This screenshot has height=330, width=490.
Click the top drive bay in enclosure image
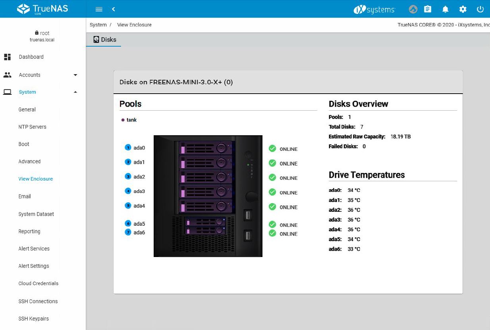(206, 148)
